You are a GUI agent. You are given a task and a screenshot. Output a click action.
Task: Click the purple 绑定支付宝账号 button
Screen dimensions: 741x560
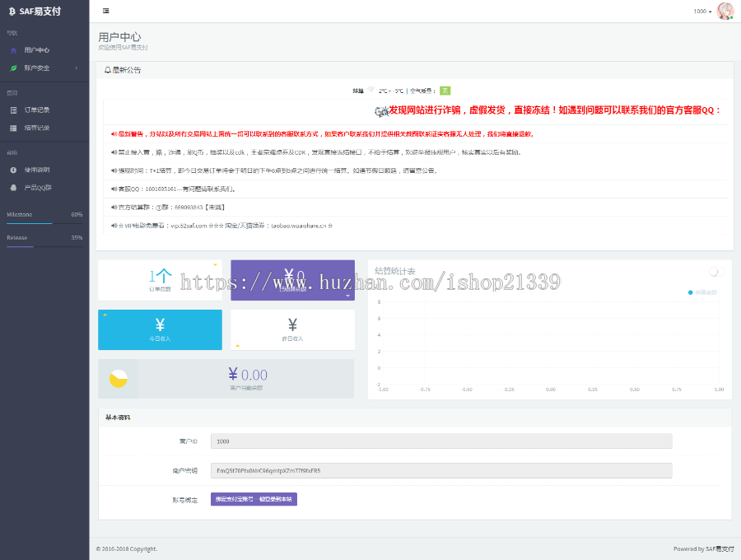pos(254,499)
